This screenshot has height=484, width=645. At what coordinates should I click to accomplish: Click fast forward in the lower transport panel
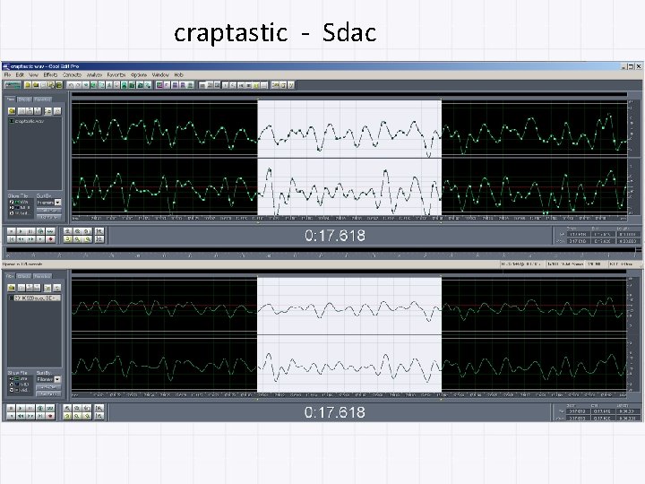click(x=30, y=416)
